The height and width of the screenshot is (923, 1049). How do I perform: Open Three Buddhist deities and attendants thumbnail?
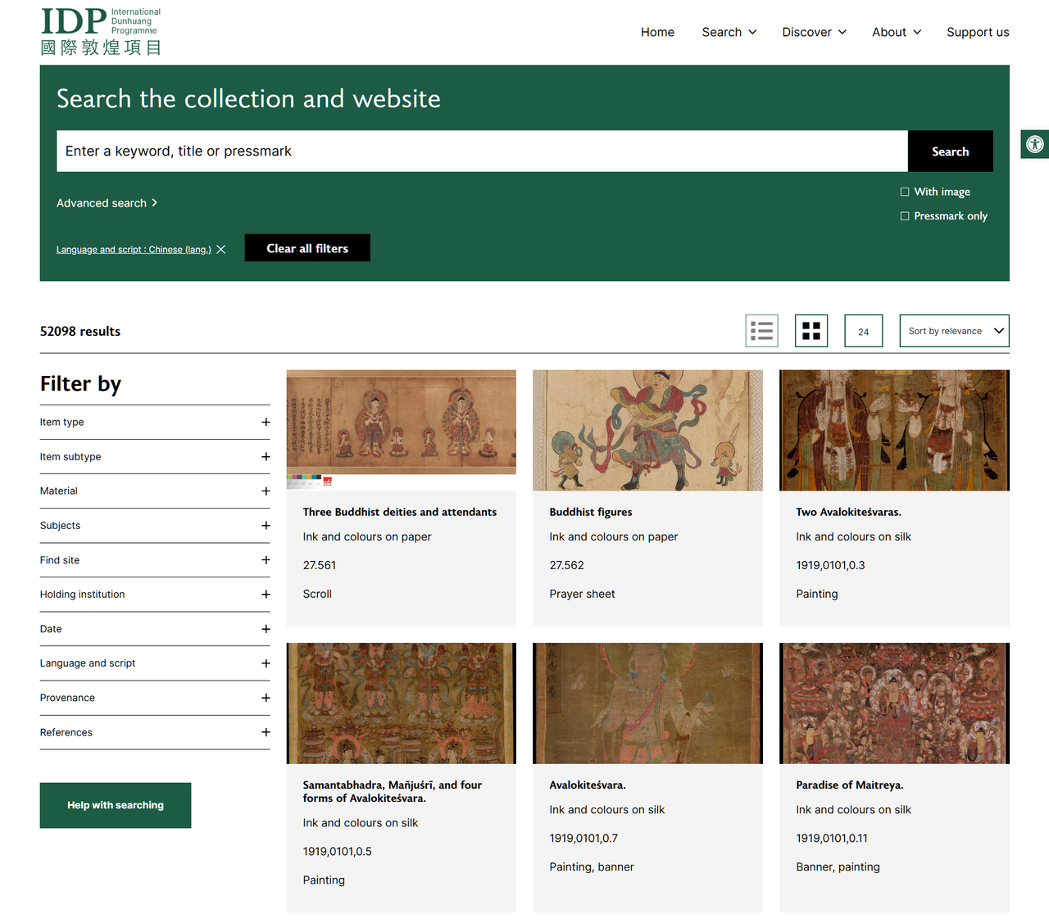click(402, 430)
